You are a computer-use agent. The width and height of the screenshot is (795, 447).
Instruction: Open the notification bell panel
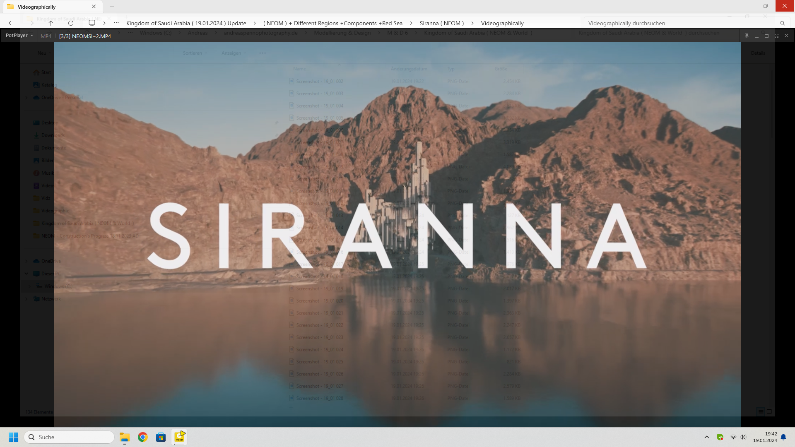tap(783, 437)
